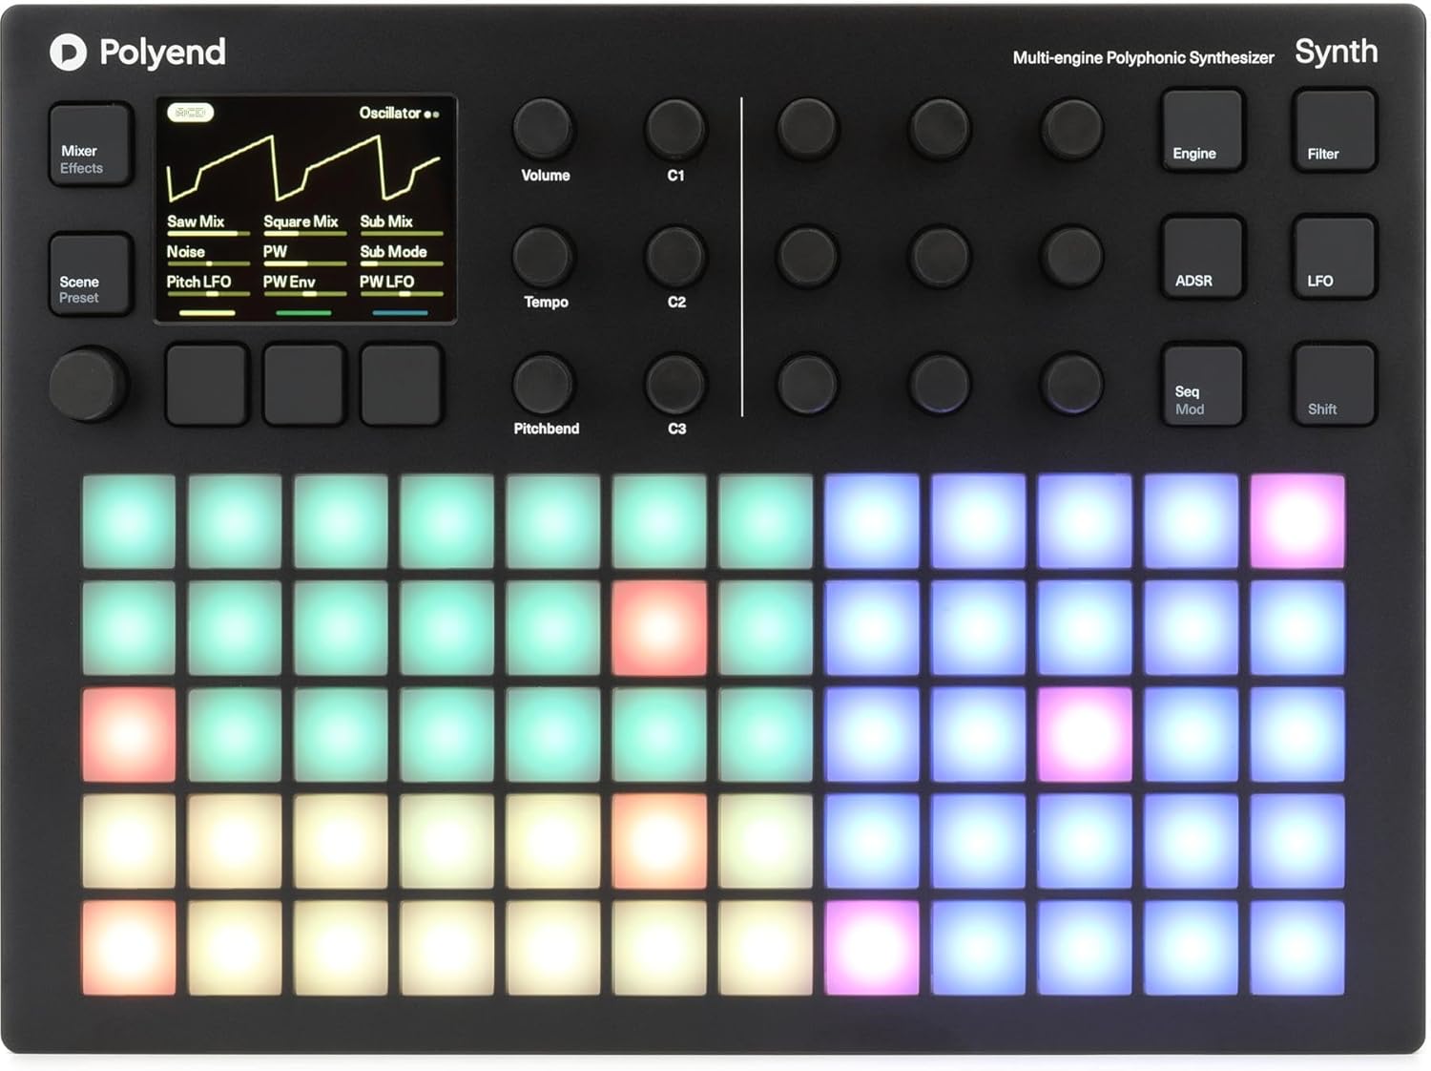Screen dimensions: 1431x1071
Task: Select the Oscillator tab on the screen
Action: pyautogui.click(x=391, y=112)
